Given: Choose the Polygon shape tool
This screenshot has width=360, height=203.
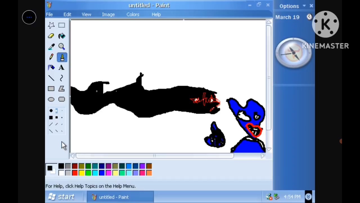Looking at the screenshot, I should [x=62, y=89].
